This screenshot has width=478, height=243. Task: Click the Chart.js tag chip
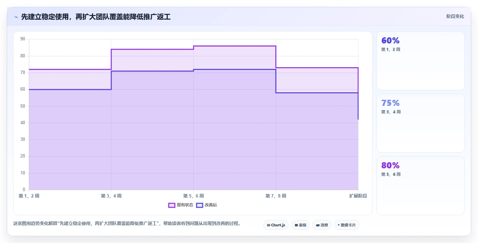click(x=276, y=225)
